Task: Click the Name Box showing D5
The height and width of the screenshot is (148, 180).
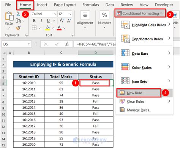Action: 16,44
